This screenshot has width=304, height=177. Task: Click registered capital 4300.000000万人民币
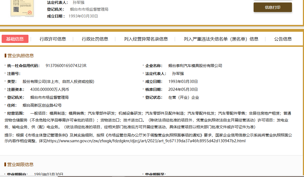tap(50, 89)
